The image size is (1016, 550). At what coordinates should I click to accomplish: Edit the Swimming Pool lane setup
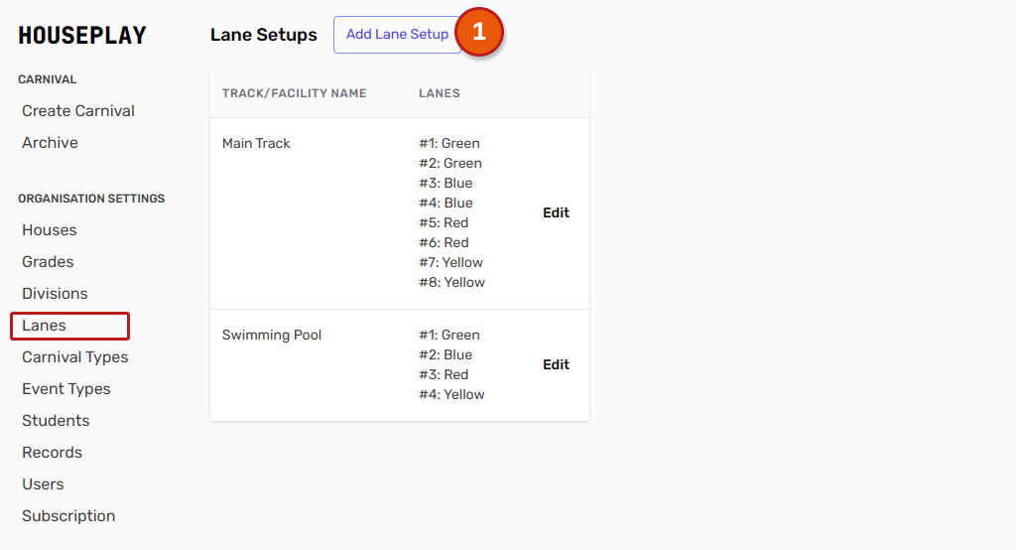click(x=556, y=364)
